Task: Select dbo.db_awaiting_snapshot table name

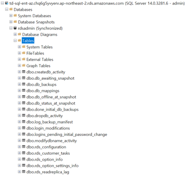Action: 50,78
